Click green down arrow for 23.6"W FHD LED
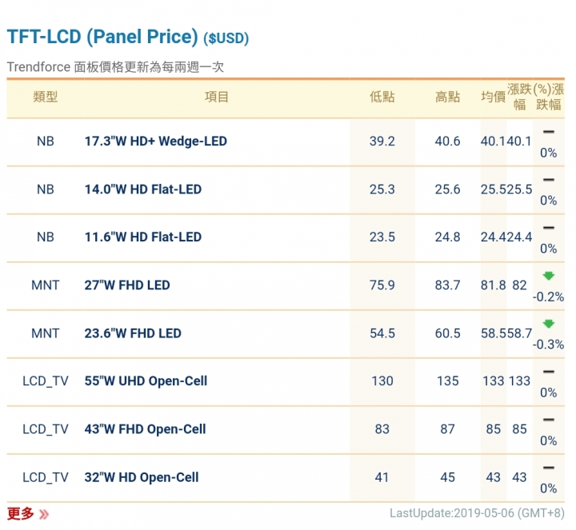The image size is (576, 530). (x=548, y=324)
